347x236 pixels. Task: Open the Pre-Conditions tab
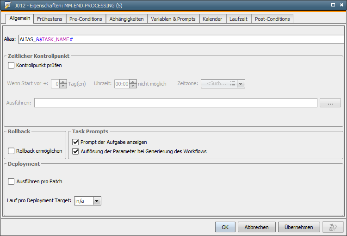(x=86, y=19)
